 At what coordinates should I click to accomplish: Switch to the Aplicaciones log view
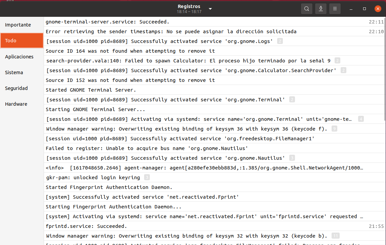pos(19,57)
